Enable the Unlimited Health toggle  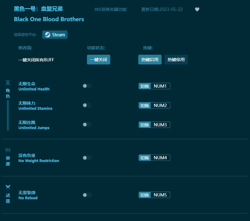87,86
